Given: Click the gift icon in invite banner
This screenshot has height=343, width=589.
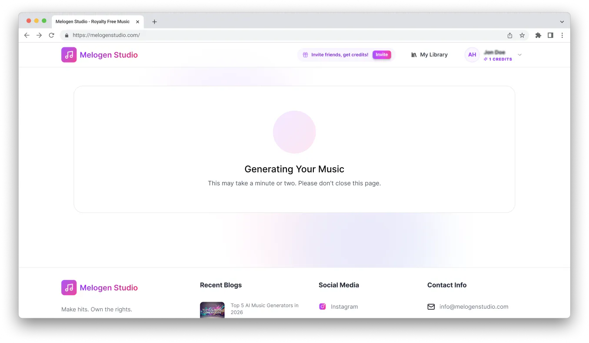Looking at the screenshot, I should point(305,55).
